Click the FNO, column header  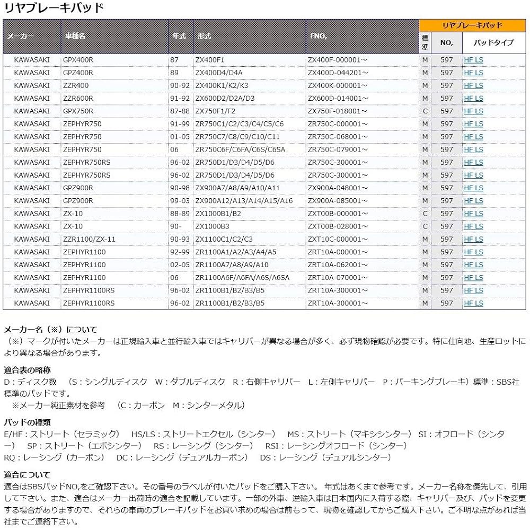[363, 37]
